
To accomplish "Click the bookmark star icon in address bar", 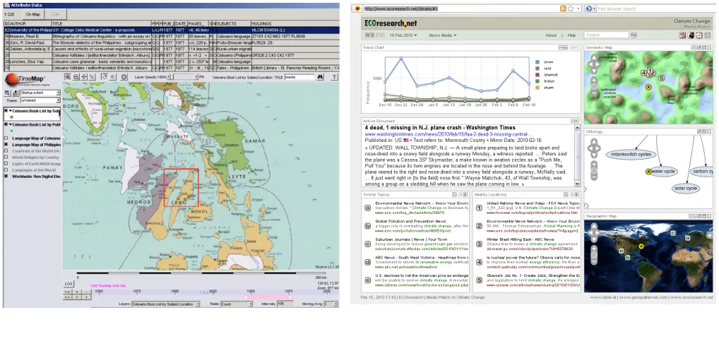I will 571,8.
